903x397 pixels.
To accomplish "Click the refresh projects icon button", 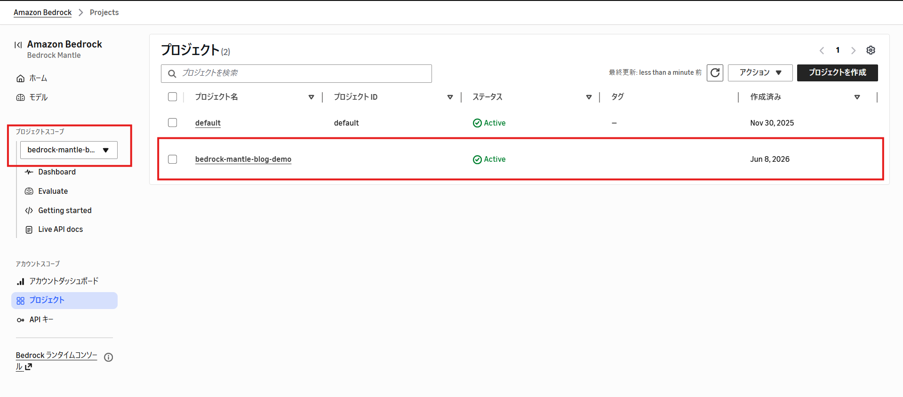I will point(715,73).
